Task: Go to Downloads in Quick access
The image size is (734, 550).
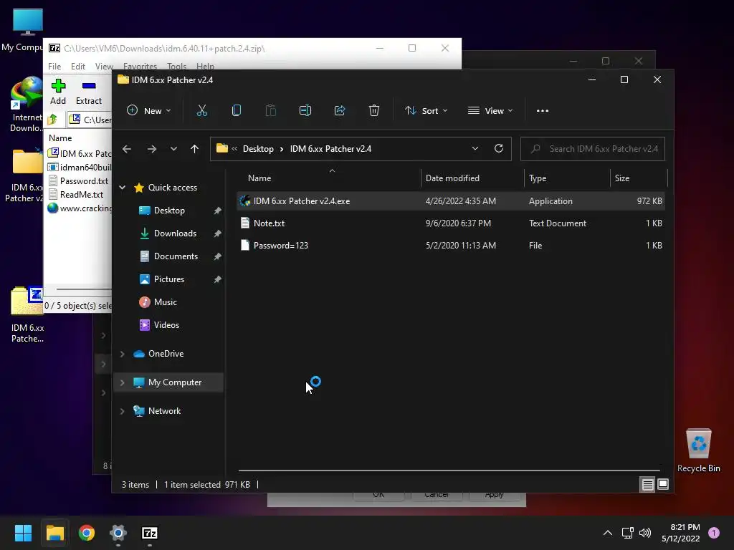Action: [175, 233]
